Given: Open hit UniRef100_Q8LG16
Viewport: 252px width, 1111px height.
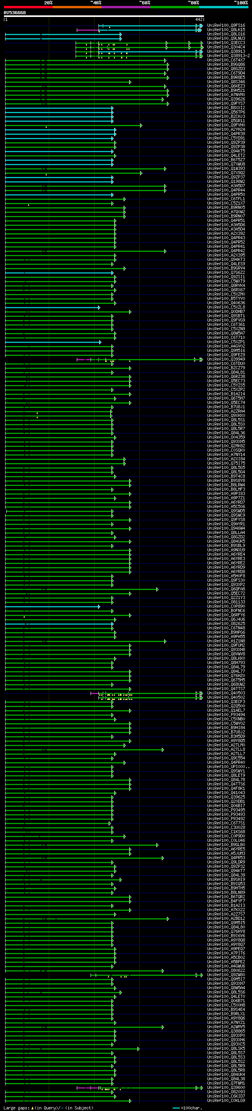Looking at the screenshot, I should (226, 34).
